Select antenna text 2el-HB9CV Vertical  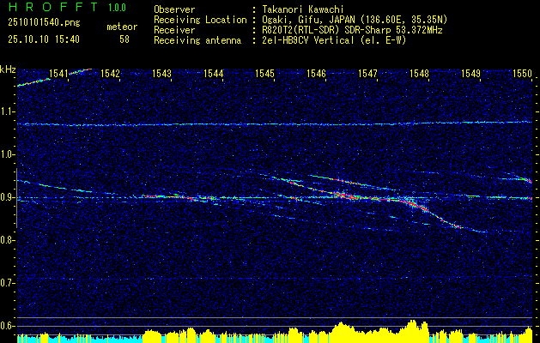click(308, 40)
